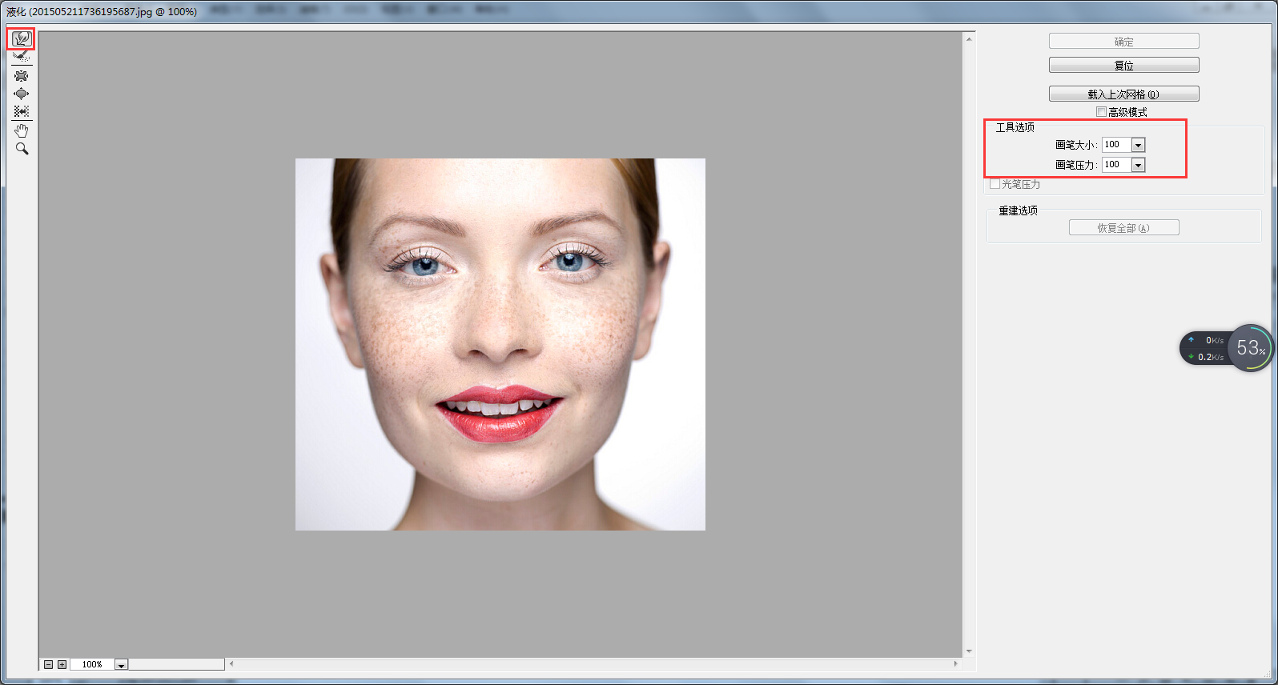Select the Zoom magnifier tool
Image resolution: width=1278 pixels, height=685 pixels.
21,149
